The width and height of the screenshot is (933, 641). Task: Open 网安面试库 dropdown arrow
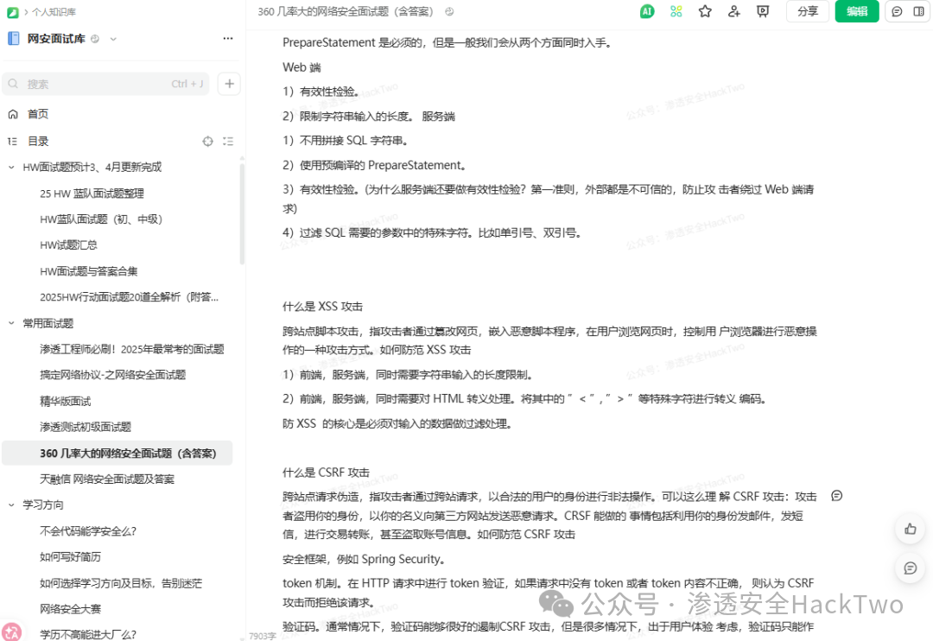coord(113,39)
